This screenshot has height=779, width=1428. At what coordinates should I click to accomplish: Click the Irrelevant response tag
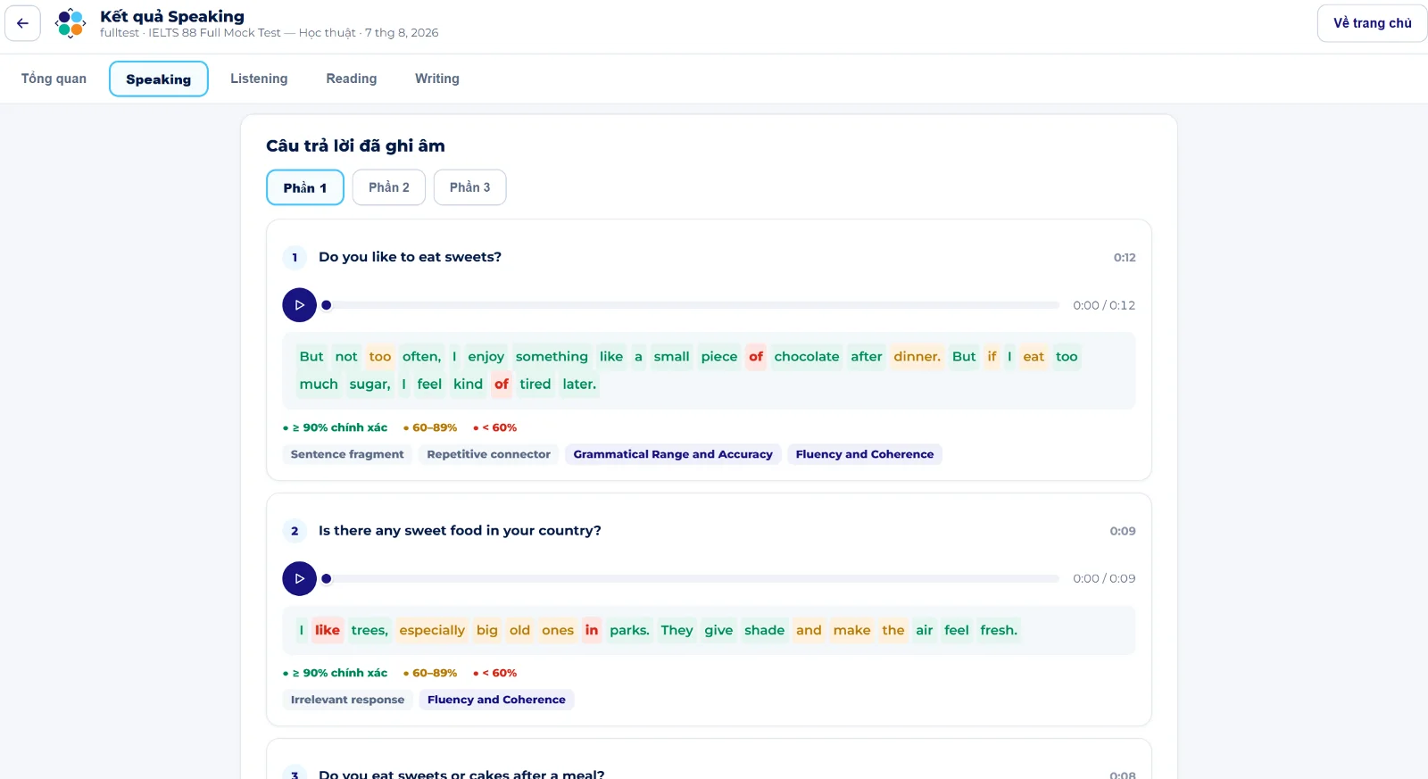(x=347, y=700)
